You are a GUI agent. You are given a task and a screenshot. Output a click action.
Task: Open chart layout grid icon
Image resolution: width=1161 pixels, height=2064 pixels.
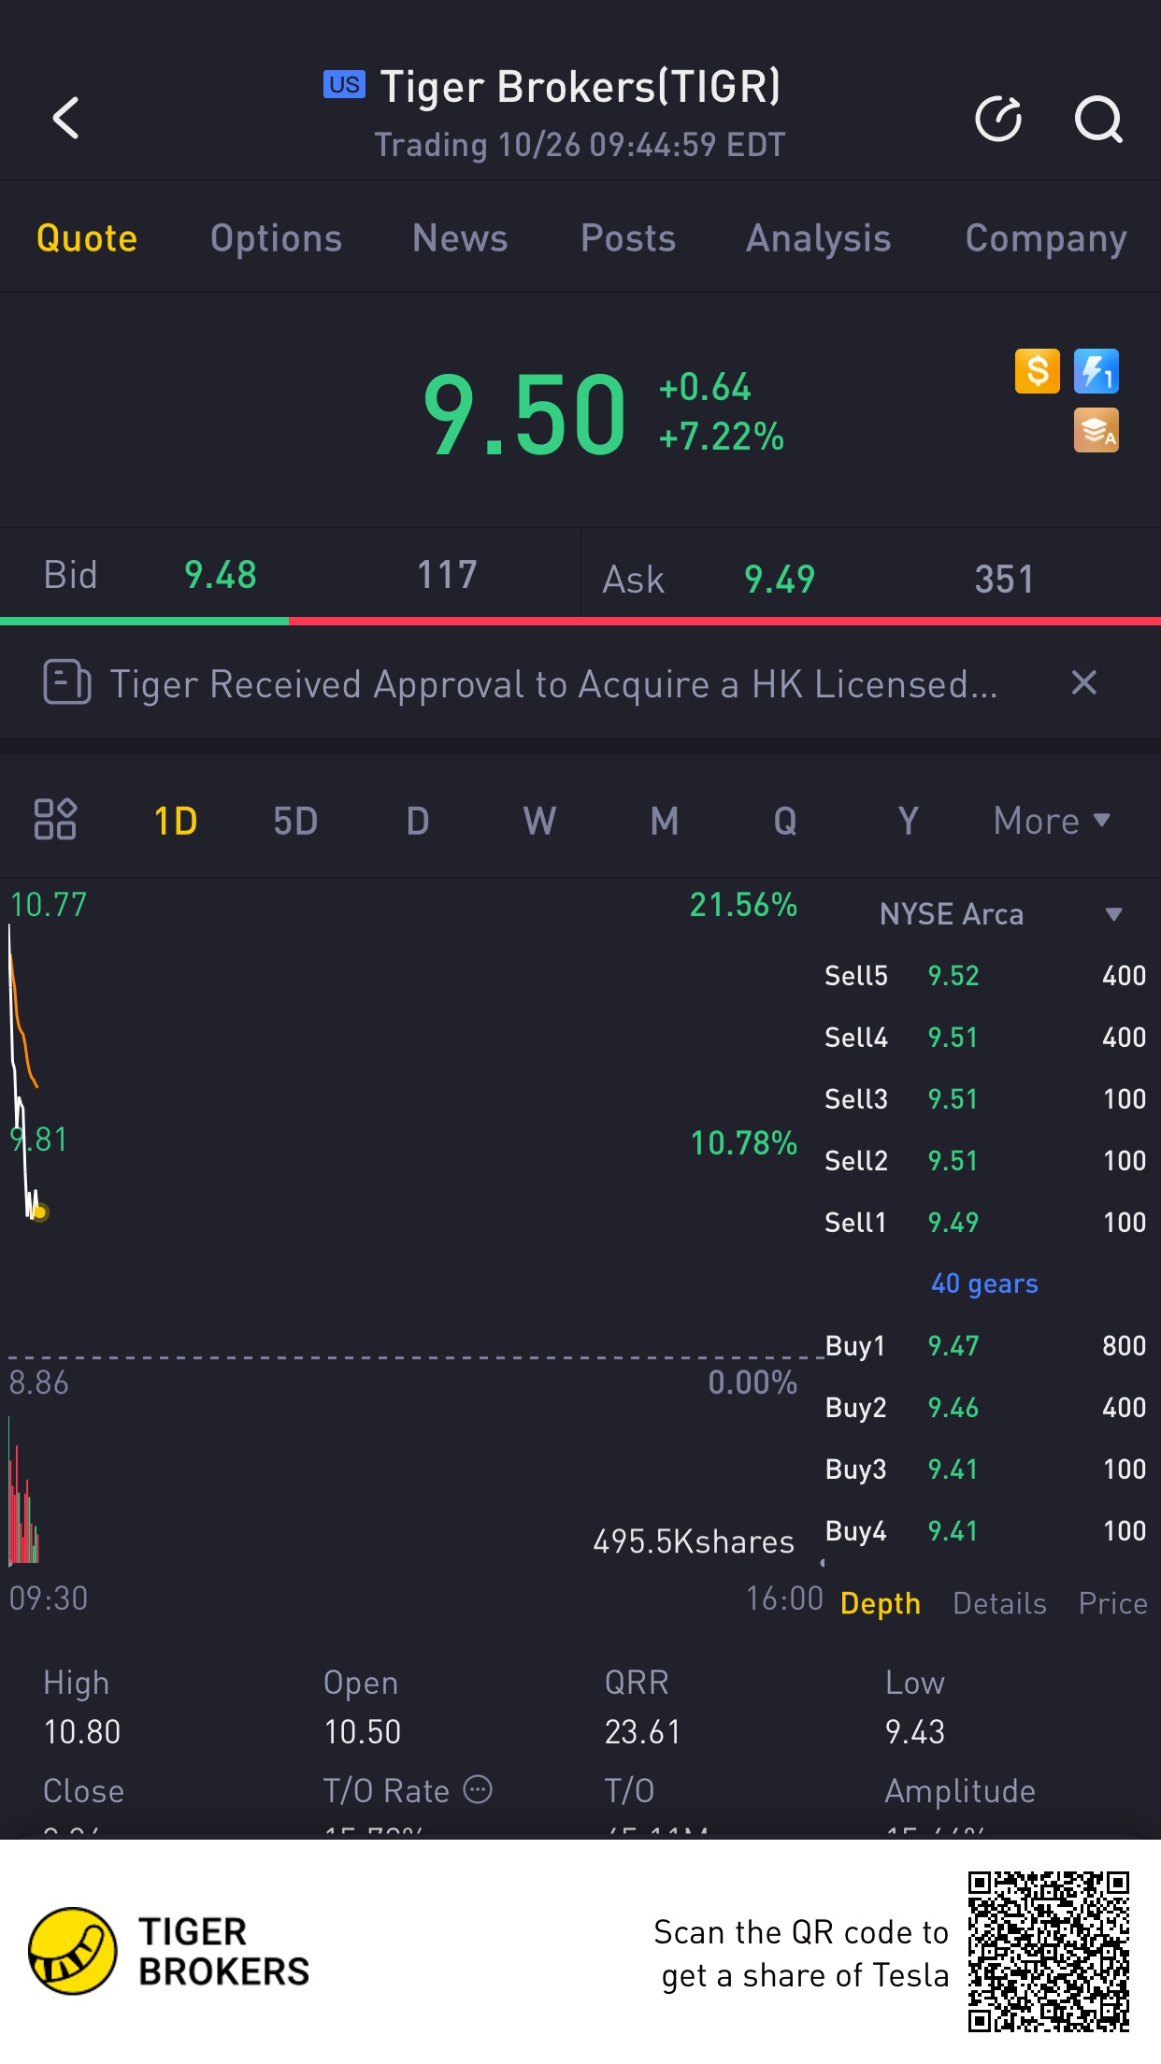(55, 820)
